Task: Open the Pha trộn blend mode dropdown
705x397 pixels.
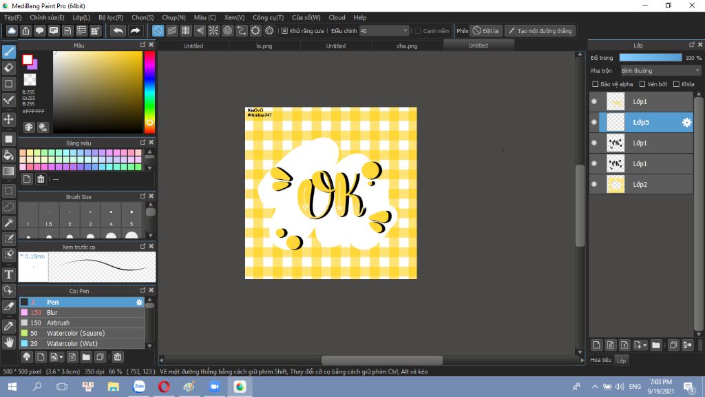Action: tap(660, 71)
